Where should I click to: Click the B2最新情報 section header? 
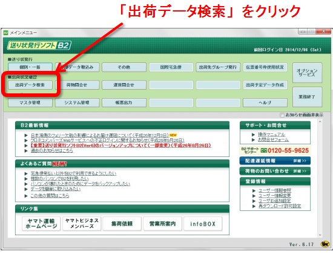click(122, 125)
